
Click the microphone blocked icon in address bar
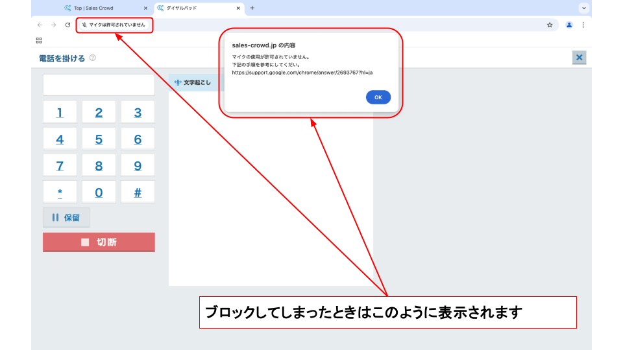(x=84, y=25)
